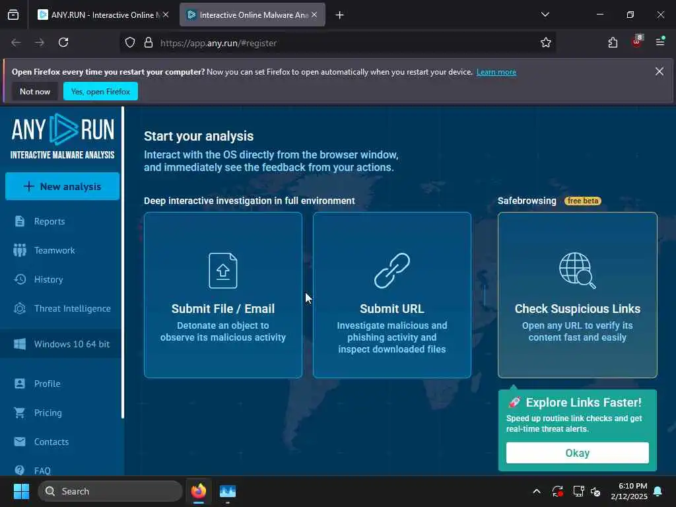Open the FAQ question mark icon
676x507 pixels.
19,470
